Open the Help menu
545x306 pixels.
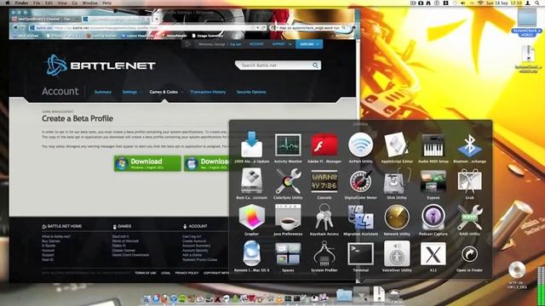tap(107, 3)
